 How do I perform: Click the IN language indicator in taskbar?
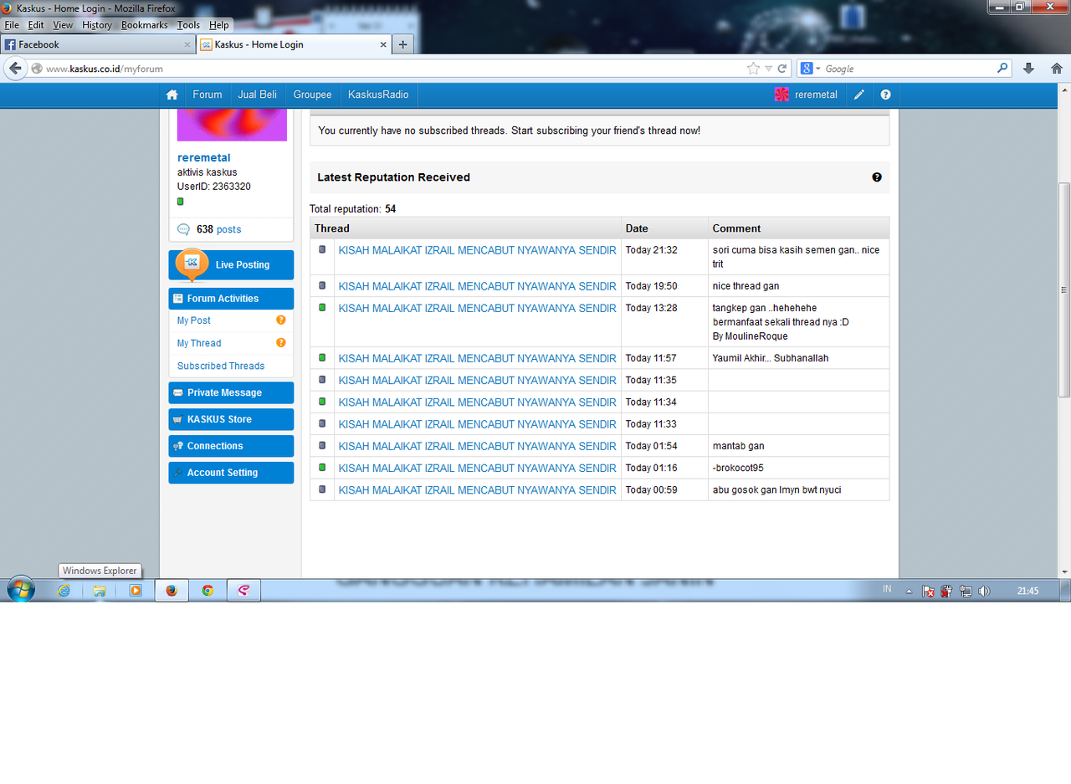click(x=887, y=590)
